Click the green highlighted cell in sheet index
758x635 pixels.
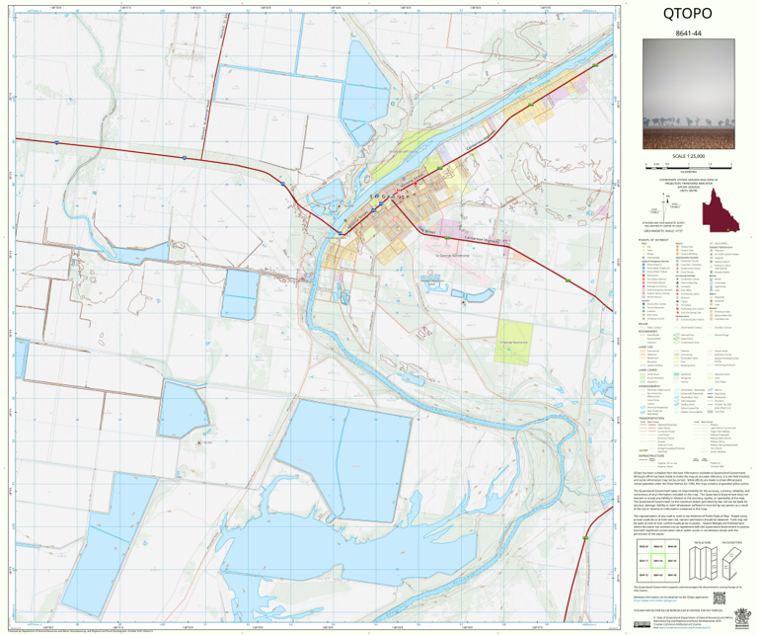coord(658,561)
